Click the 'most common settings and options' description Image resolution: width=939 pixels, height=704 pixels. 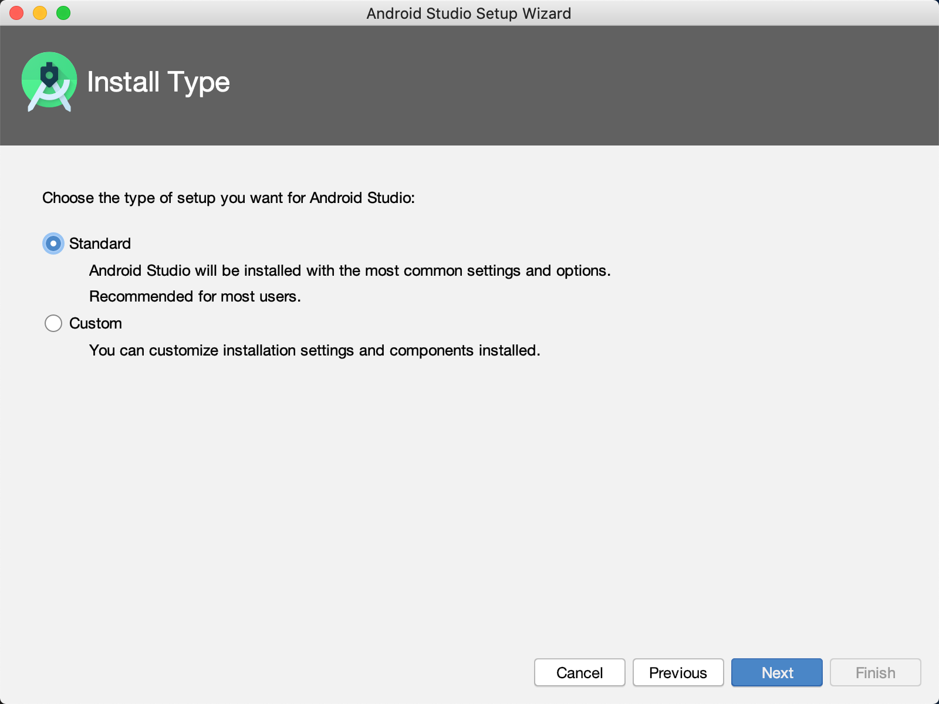coord(350,270)
